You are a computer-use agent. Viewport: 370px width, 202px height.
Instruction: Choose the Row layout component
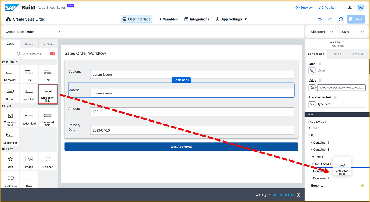(x=29, y=180)
